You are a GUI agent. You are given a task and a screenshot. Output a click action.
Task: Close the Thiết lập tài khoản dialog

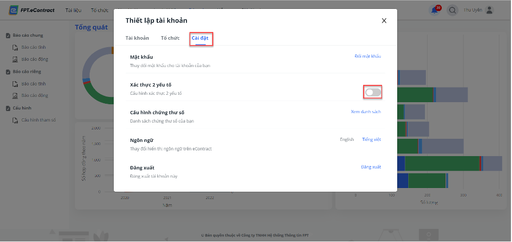click(384, 20)
